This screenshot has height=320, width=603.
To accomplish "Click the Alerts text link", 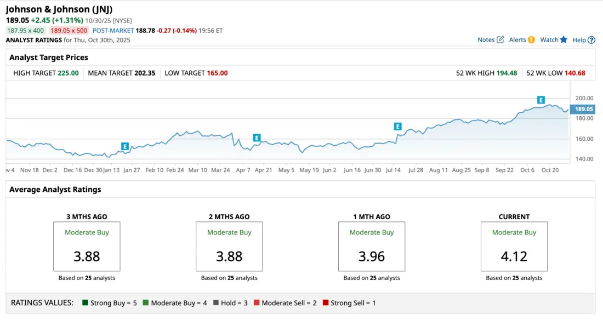I will [x=517, y=39].
